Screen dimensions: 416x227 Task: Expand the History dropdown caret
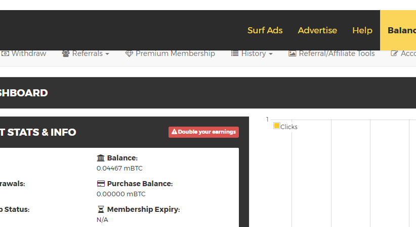click(271, 54)
